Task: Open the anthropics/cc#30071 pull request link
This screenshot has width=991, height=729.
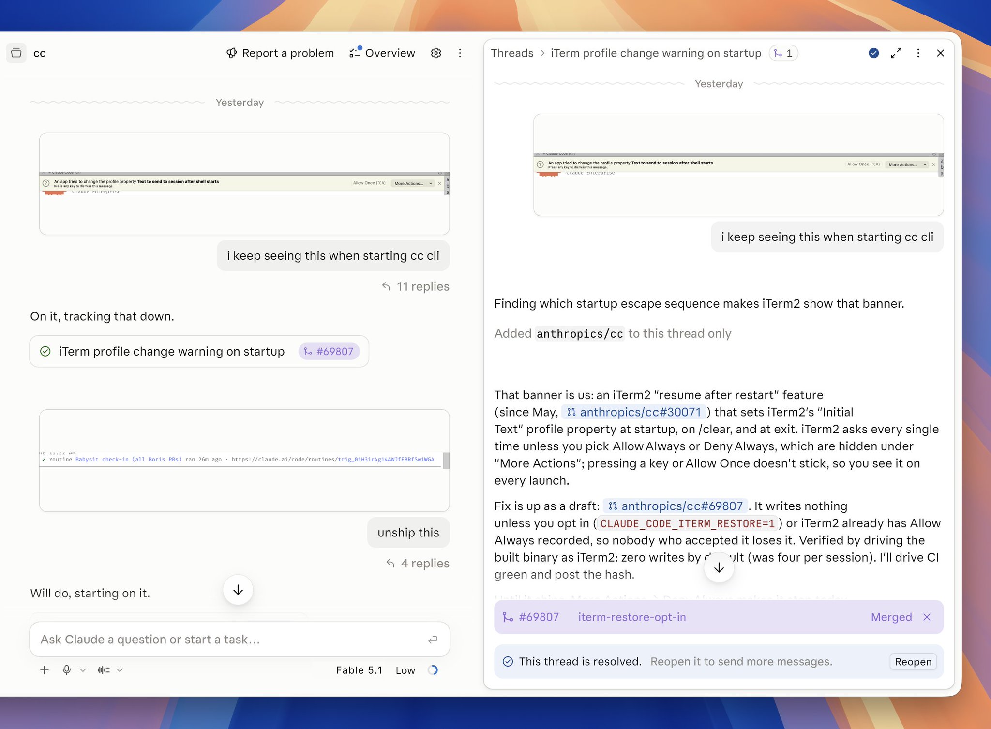Action: (x=633, y=412)
